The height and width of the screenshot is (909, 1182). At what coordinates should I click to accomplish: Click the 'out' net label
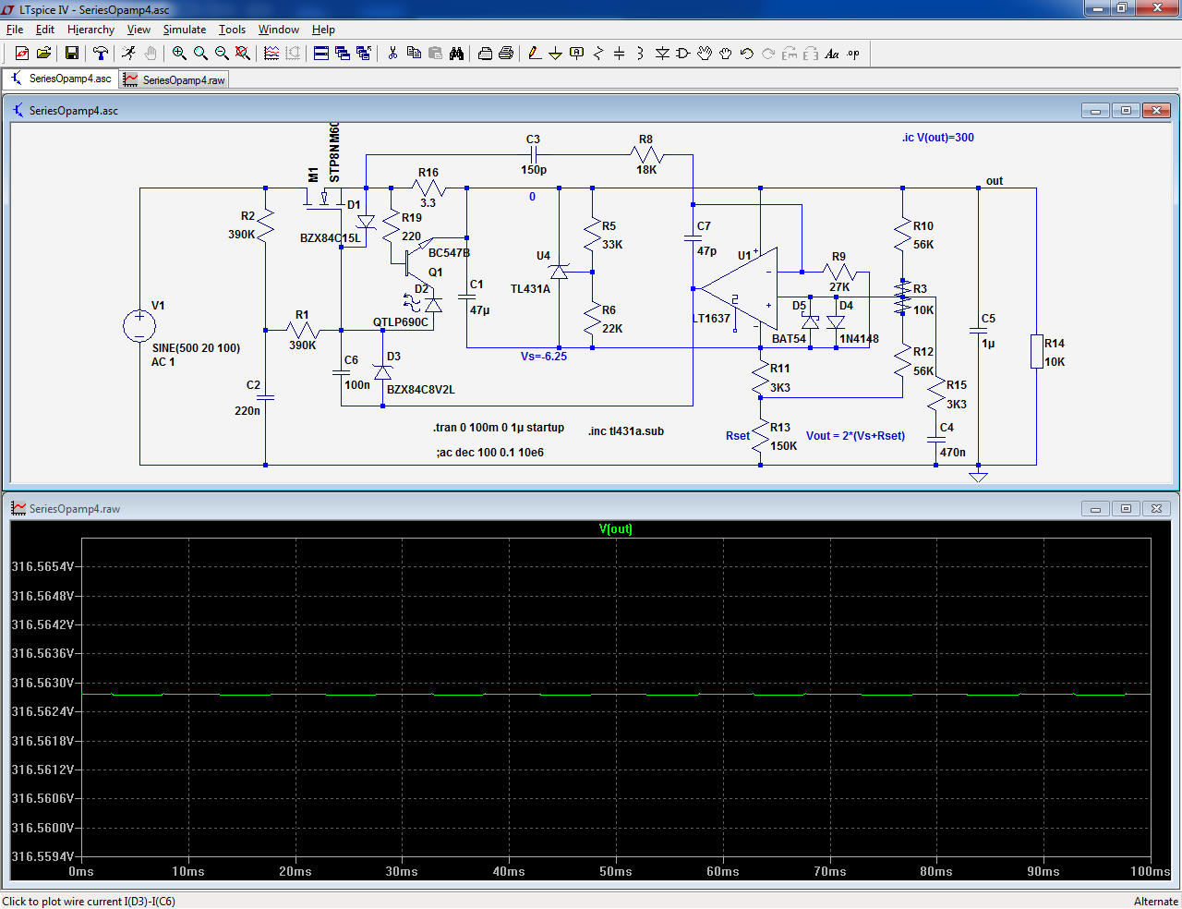[995, 181]
